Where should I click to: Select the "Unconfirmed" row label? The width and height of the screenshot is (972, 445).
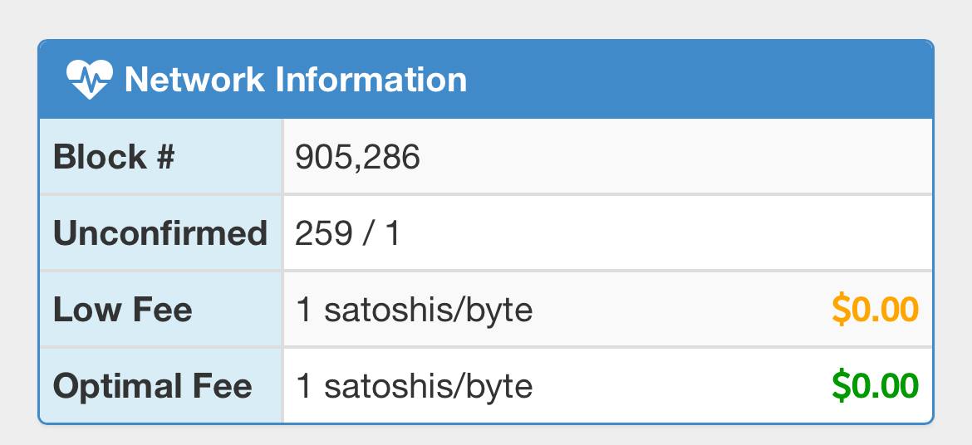(x=160, y=233)
